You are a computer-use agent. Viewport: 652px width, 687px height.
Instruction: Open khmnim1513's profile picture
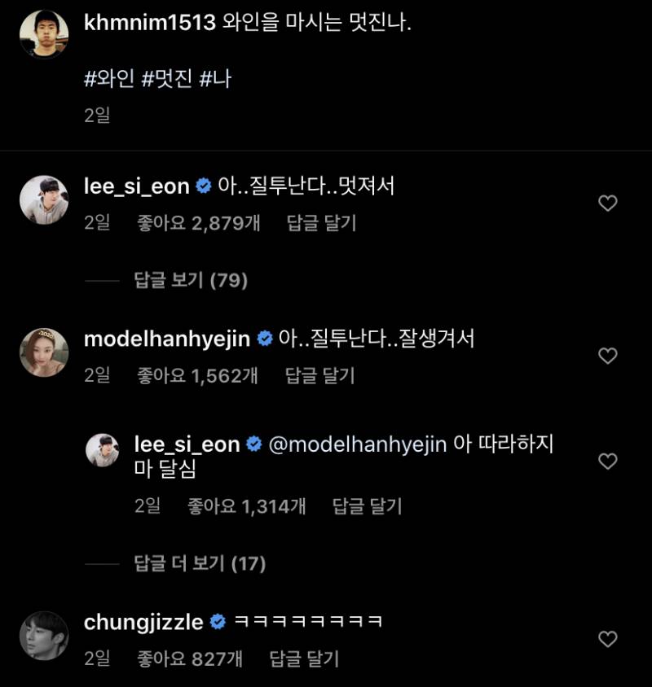point(44,34)
